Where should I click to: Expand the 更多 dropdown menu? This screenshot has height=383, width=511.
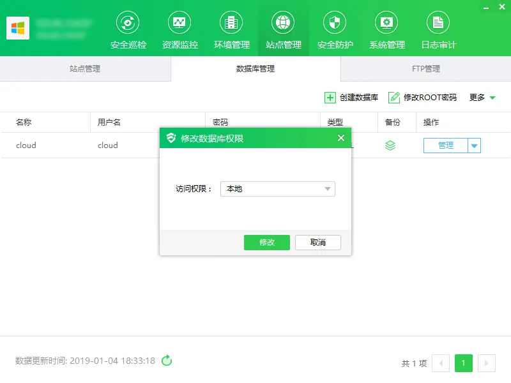coord(482,98)
